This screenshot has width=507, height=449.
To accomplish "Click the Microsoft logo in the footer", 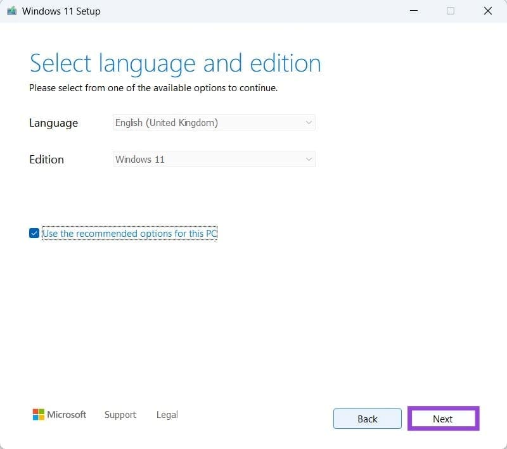I will (x=60, y=414).
